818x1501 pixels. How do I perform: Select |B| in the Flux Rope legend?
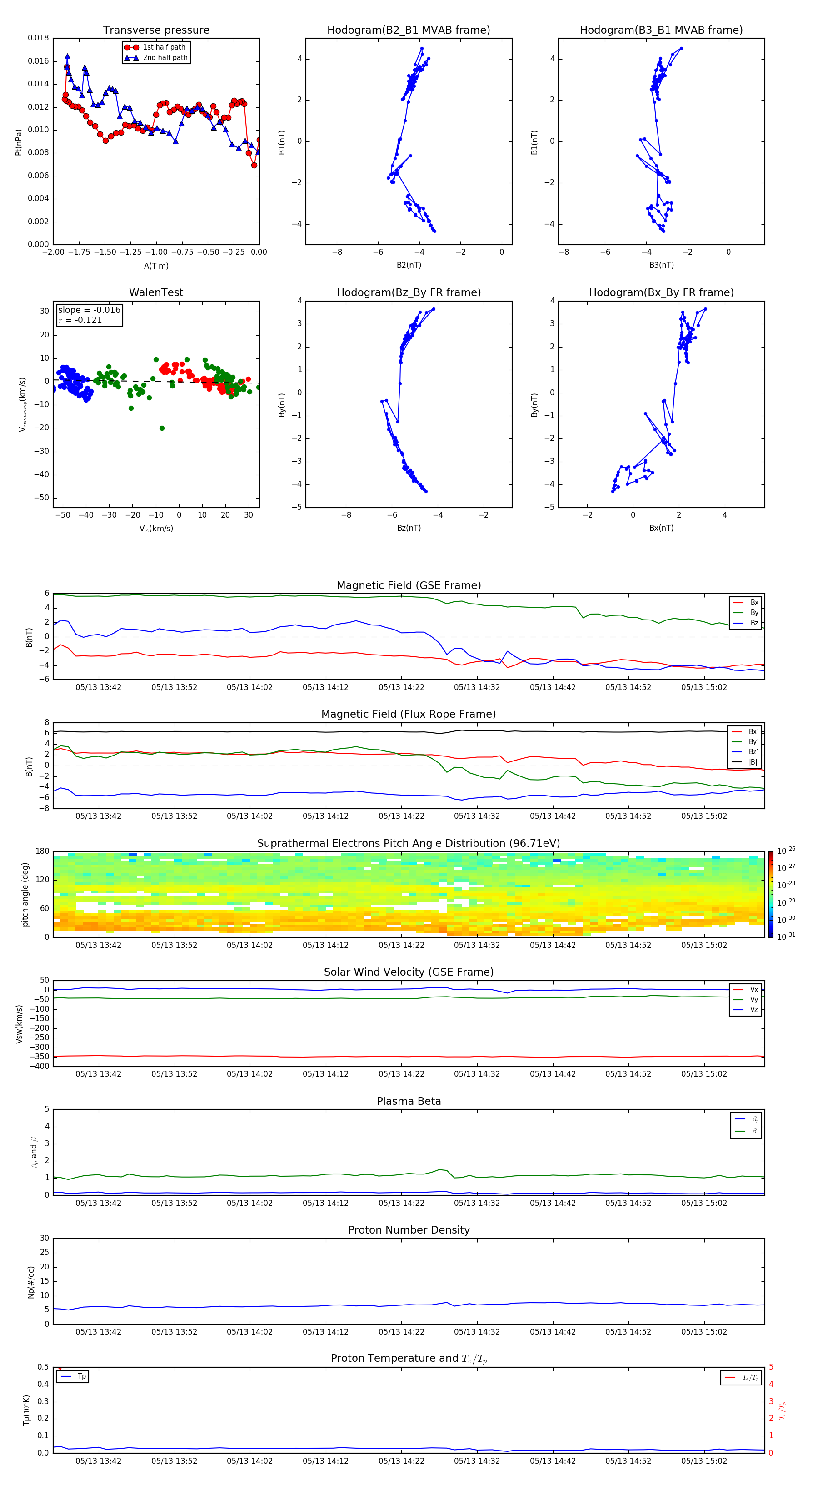pyautogui.click(x=745, y=762)
